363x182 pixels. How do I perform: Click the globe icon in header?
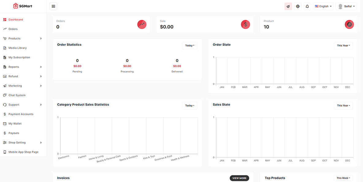[x=298, y=6]
